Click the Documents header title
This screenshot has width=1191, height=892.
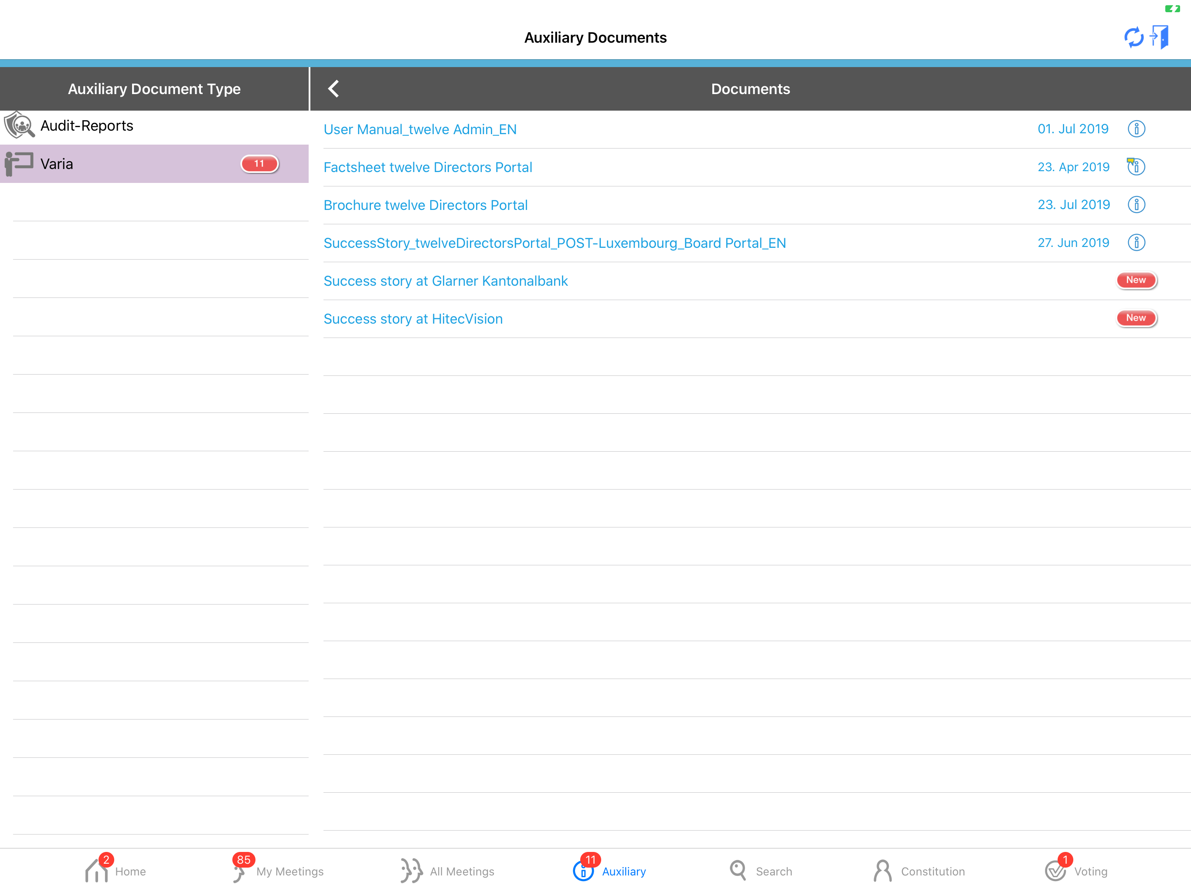(751, 89)
